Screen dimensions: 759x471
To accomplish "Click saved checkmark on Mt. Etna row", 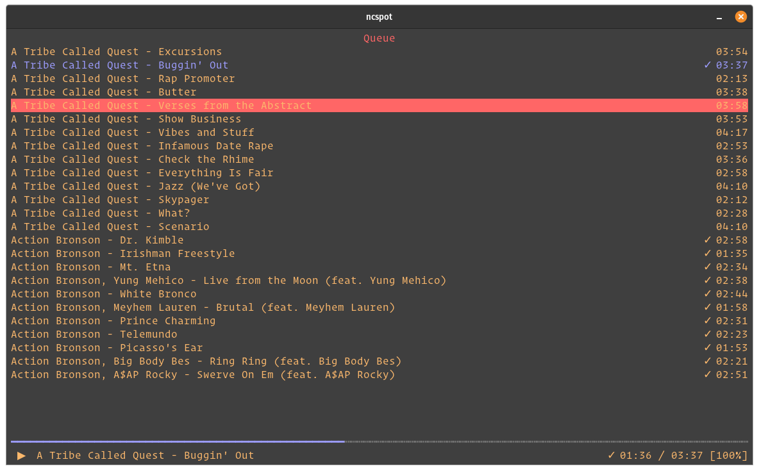I will point(708,267).
